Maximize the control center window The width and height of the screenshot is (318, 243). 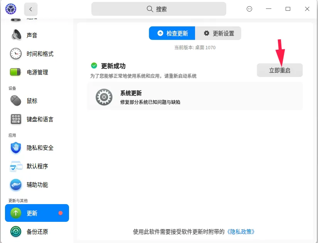coord(288,9)
